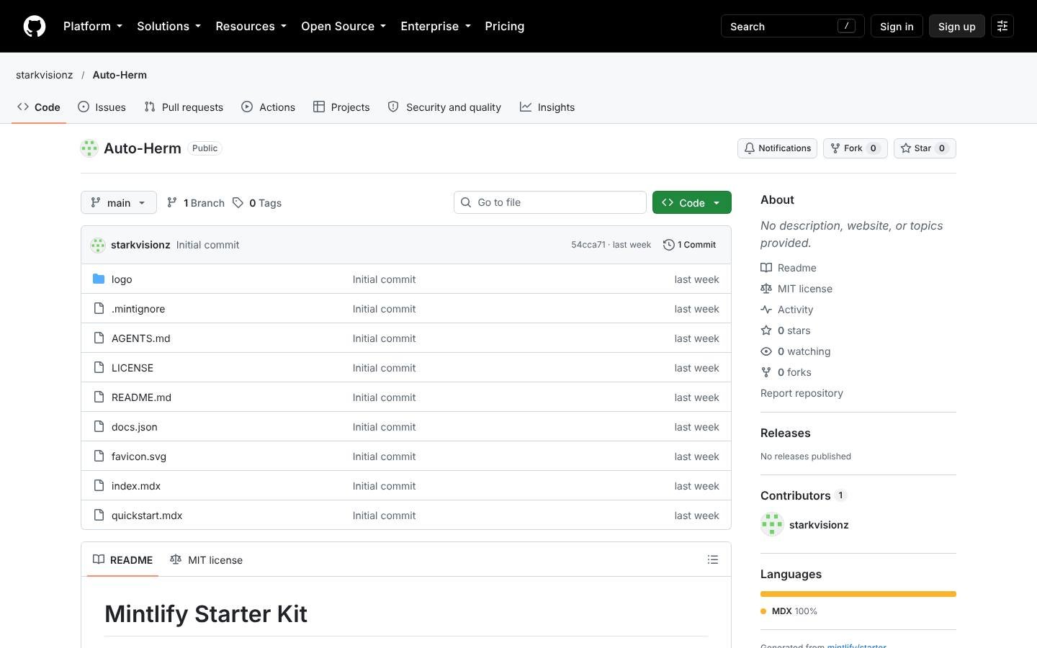This screenshot has width=1037, height=648.
Task: Click the Sign in button
Action: coord(897,26)
